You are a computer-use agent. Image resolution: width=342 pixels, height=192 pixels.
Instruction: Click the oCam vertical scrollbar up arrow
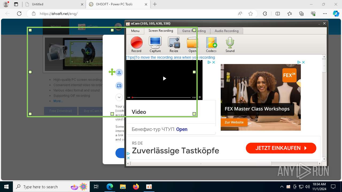(x=324, y=57)
